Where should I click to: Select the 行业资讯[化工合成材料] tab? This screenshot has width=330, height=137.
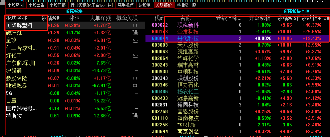coord(92,5)
